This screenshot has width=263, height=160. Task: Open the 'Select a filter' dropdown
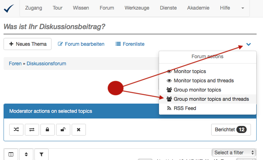pos(233,153)
